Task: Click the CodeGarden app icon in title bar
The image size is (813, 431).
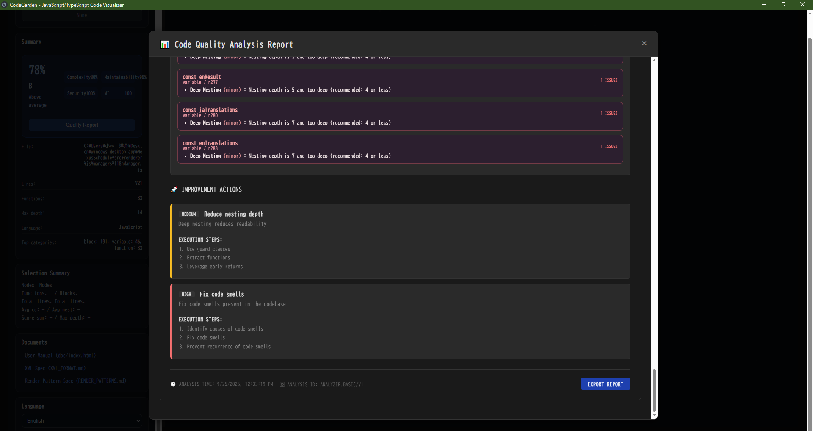Action: tap(4, 5)
